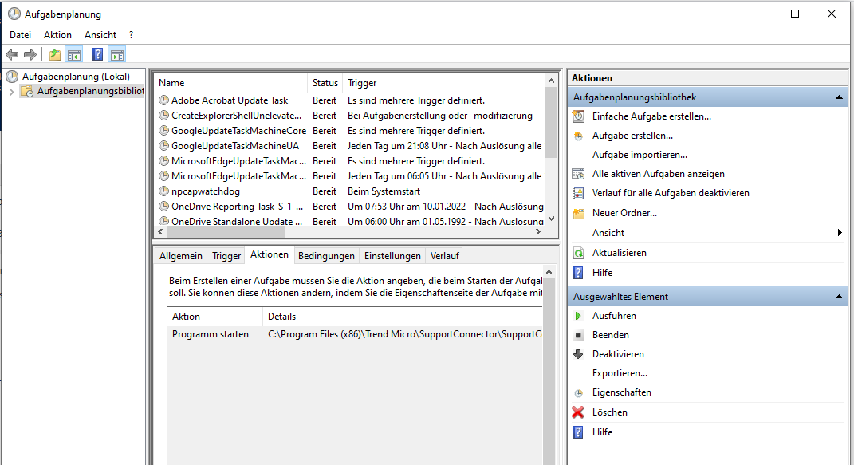Click the Neuer Ordner folder icon
Viewport: 854px width, 465px height.
tap(578, 213)
